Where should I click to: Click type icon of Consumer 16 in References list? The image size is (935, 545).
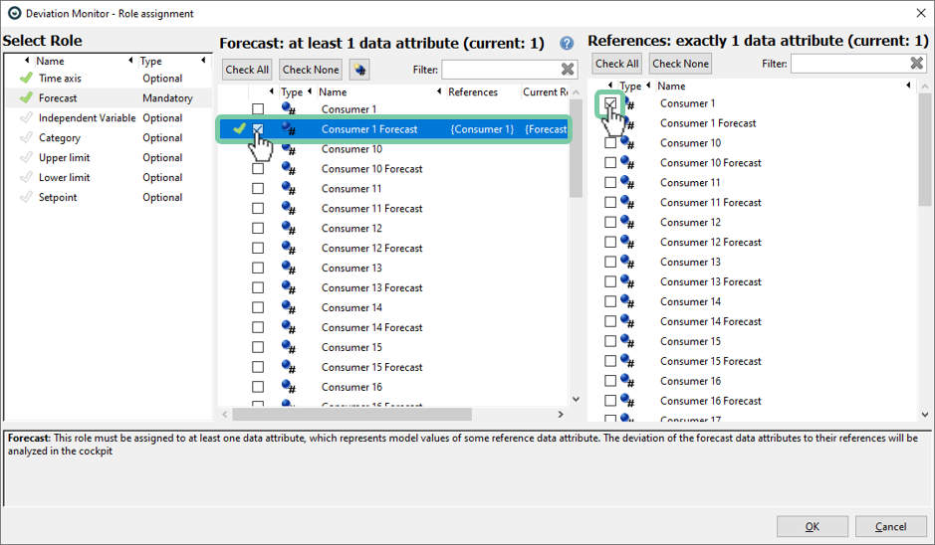pos(627,381)
